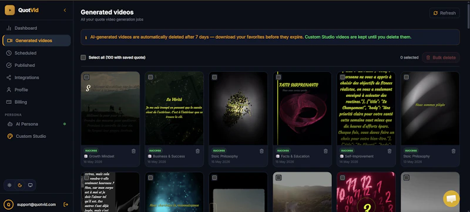Tick the pink clock numbers video checkbox
470x212 pixels.
(x=343, y=178)
